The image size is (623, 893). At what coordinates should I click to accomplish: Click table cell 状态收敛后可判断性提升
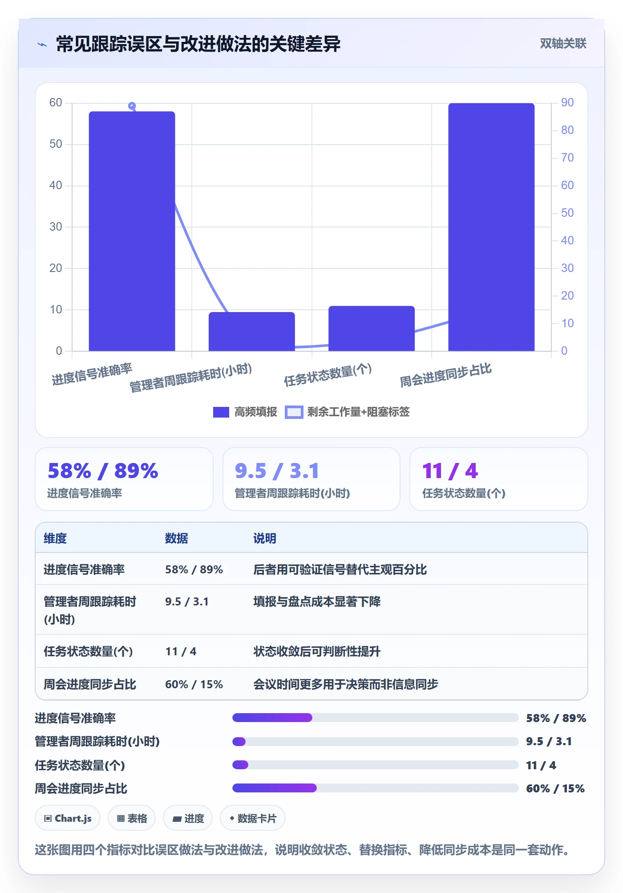pyautogui.click(x=317, y=651)
